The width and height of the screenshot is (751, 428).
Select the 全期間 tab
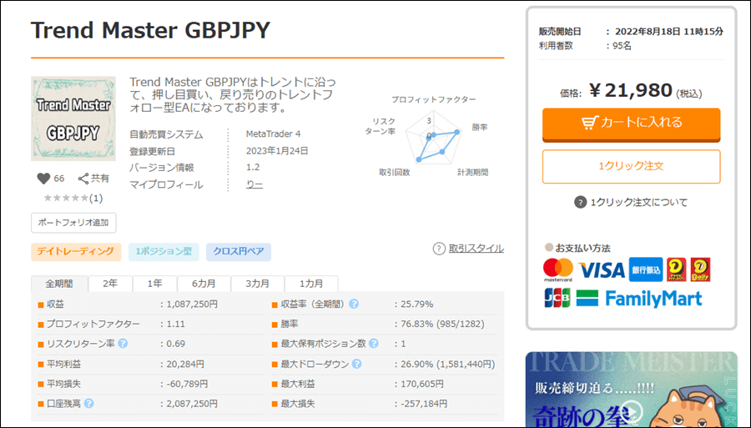tap(59, 284)
